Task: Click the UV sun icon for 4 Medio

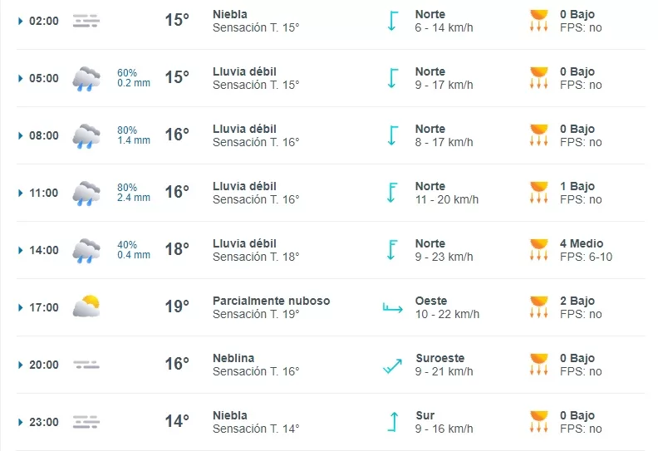Action: tap(539, 250)
